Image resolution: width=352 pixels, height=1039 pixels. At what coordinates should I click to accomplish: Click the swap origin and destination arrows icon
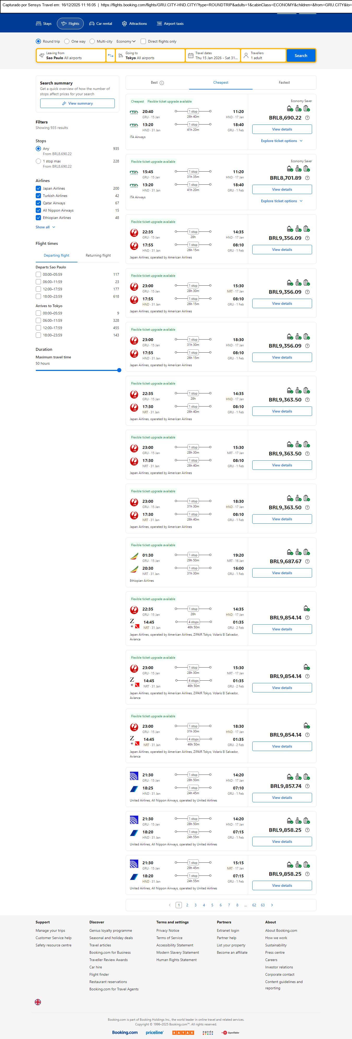pos(111,56)
